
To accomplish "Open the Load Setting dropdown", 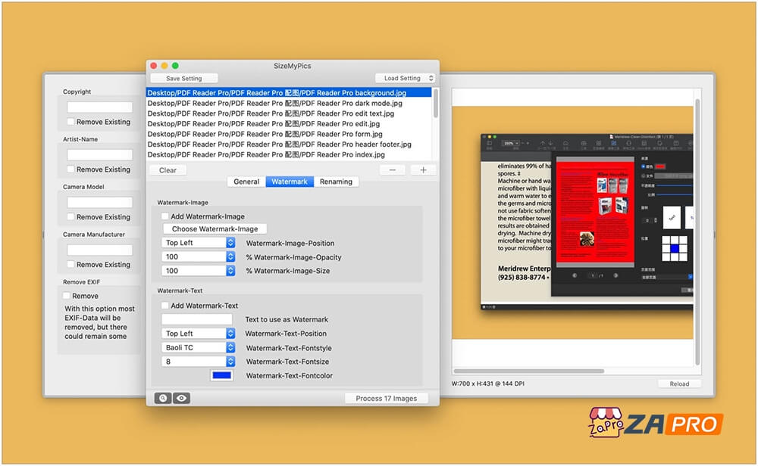I will coord(405,78).
